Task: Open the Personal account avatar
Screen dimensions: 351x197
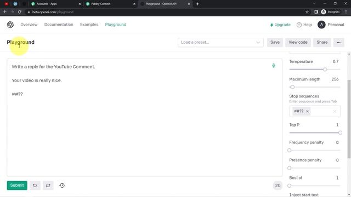Action: point(321,25)
